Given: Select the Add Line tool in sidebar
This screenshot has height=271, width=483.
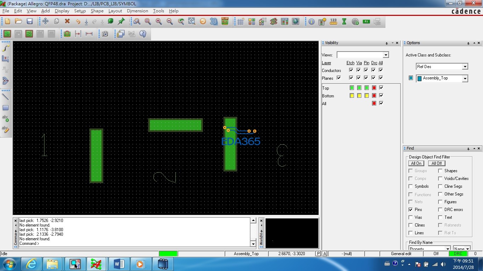Looking at the screenshot, I should point(6,96).
